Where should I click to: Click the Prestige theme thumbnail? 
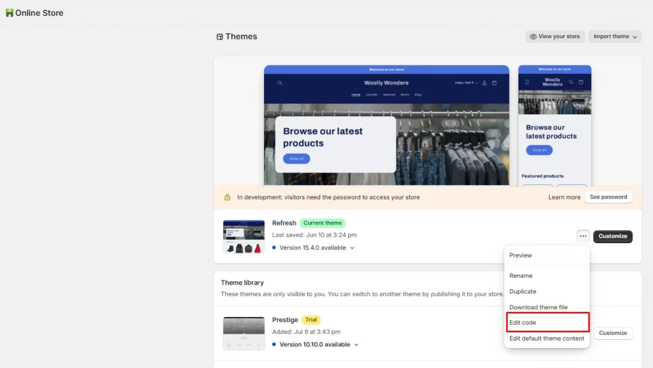pos(244,334)
